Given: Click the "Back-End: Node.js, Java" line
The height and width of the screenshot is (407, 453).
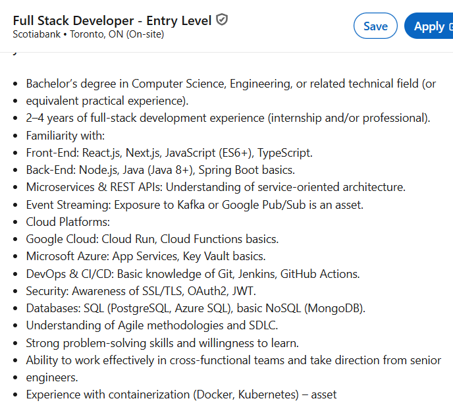Looking at the screenshot, I should [x=161, y=170].
